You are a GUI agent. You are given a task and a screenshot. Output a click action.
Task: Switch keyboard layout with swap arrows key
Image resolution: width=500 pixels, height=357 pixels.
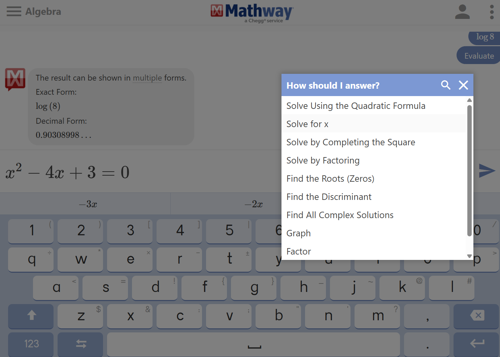[80, 344]
